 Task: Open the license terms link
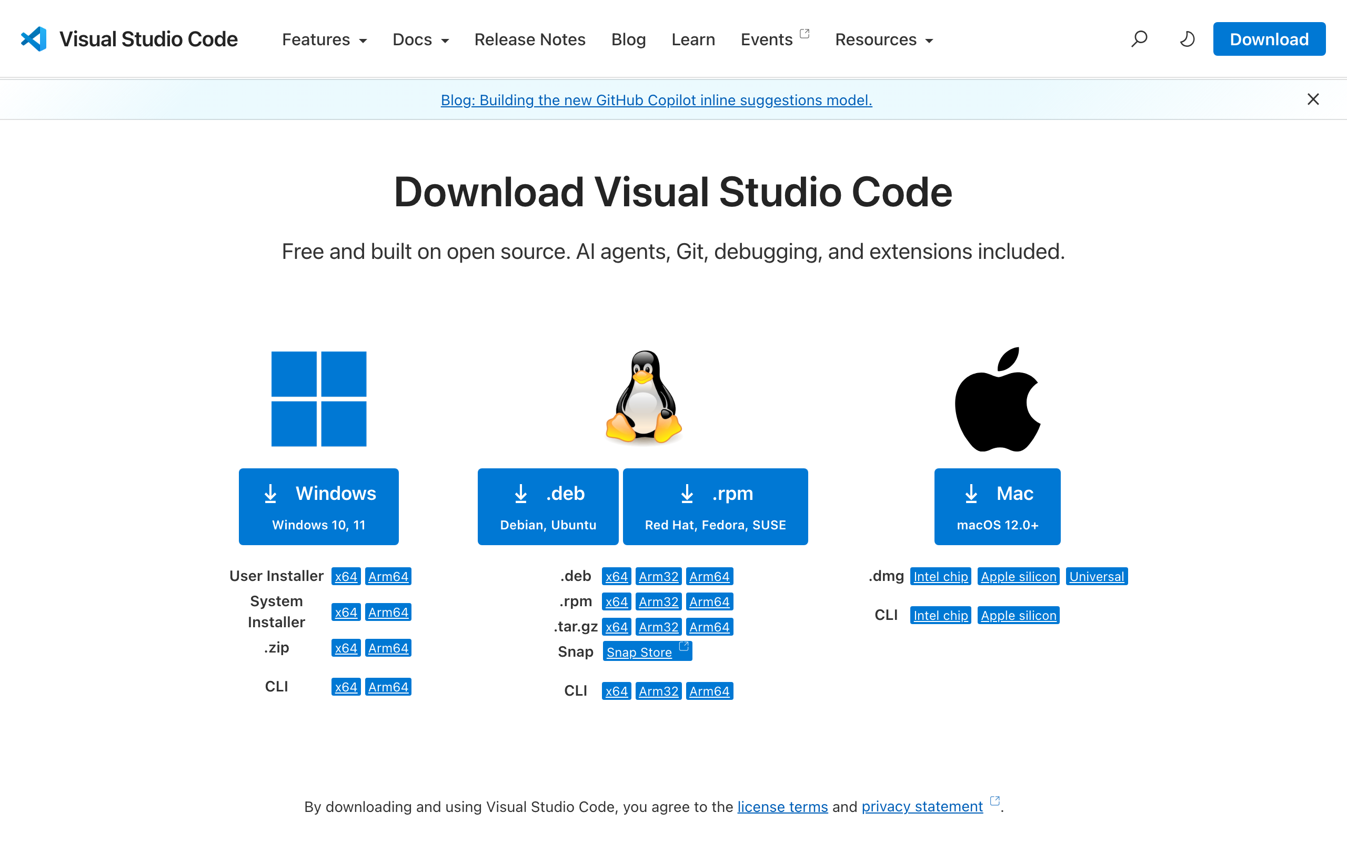pyautogui.click(x=782, y=806)
